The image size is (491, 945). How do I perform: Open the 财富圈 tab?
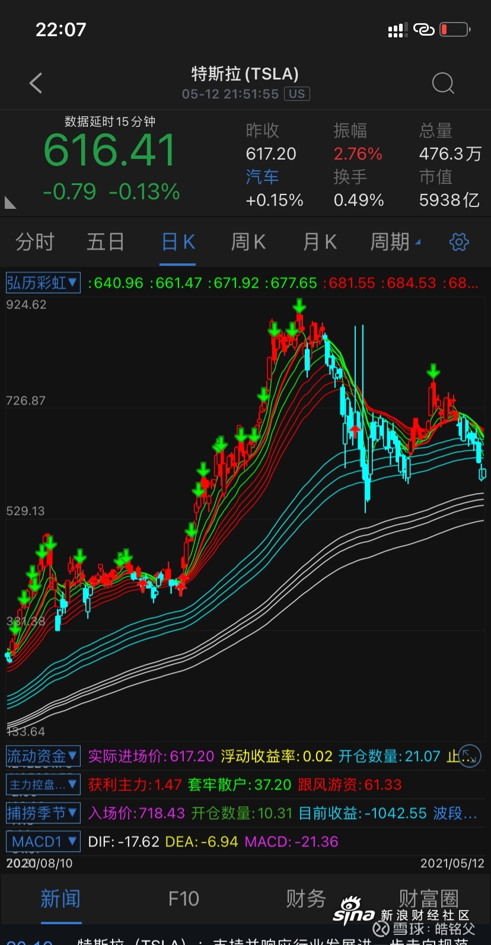pos(429,898)
